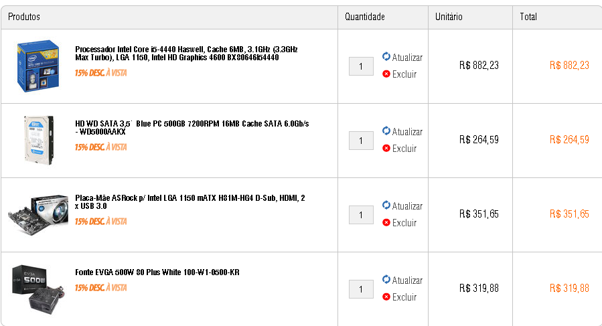Click the red Excluir icon for ASRock motherboard
602x326 pixels.
(386, 222)
